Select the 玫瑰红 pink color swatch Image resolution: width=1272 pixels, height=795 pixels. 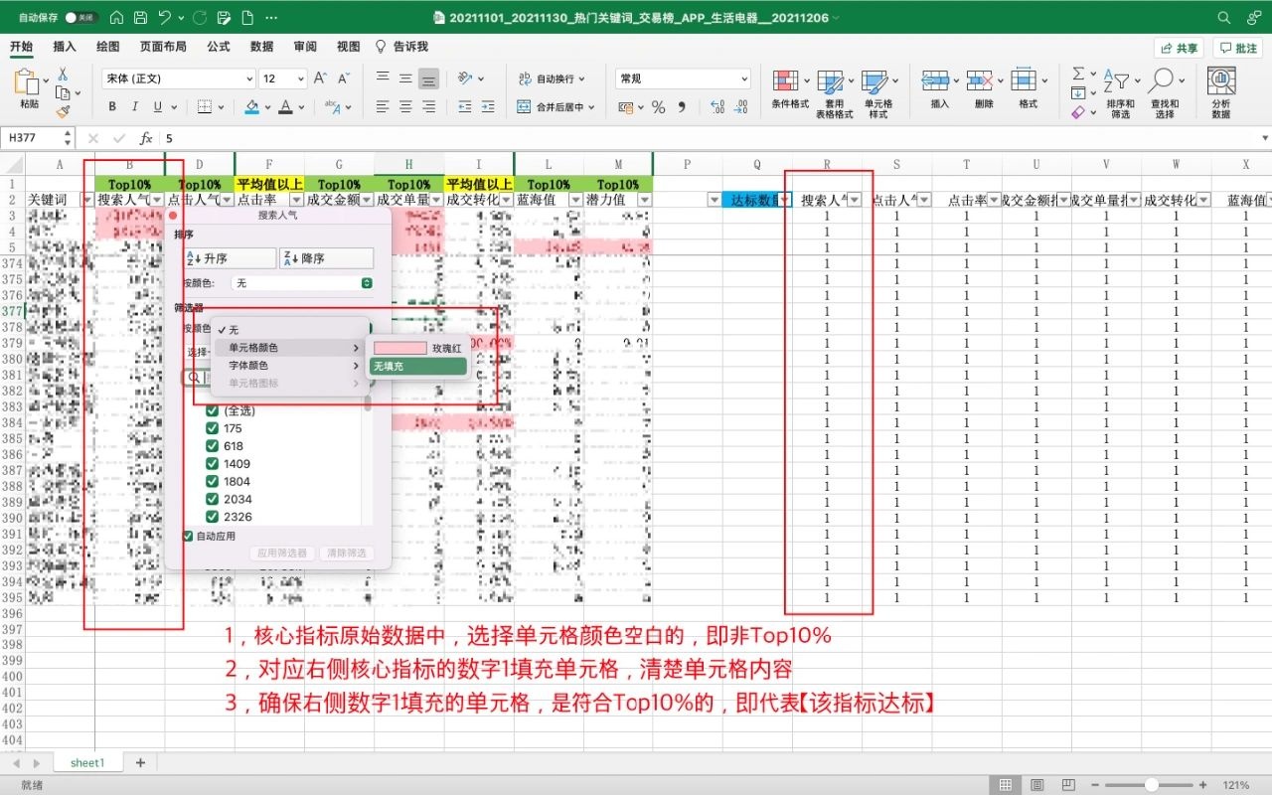pyautogui.click(x=400, y=349)
